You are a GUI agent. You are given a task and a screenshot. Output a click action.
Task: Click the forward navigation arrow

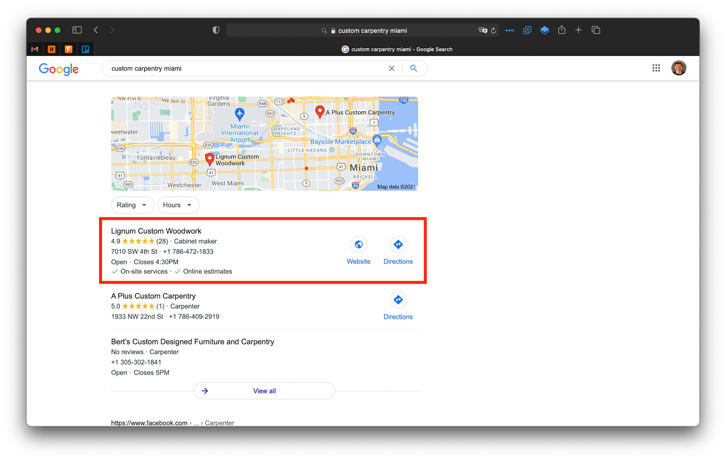112,30
